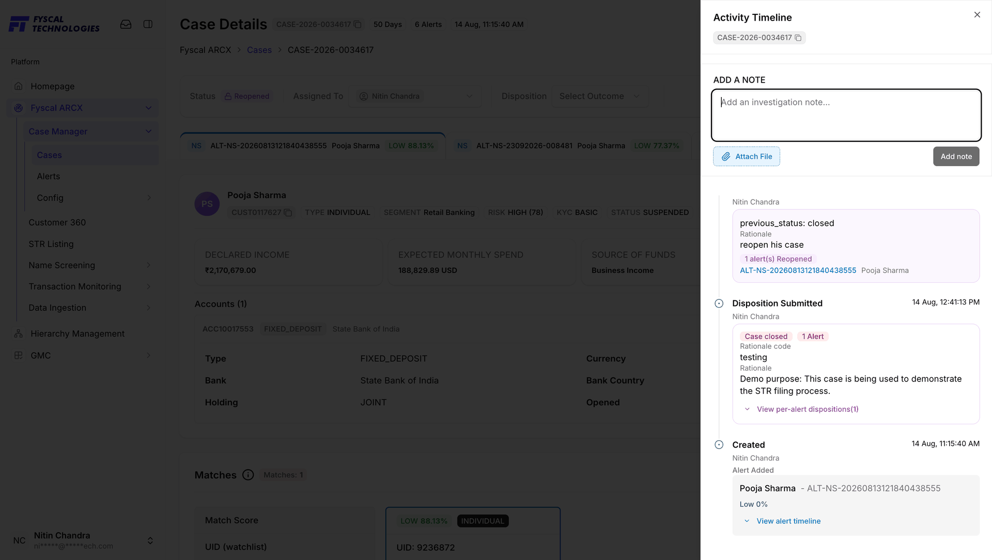Expand View per-alert dispositions(1)
992x560 pixels.
pyautogui.click(x=801, y=409)
